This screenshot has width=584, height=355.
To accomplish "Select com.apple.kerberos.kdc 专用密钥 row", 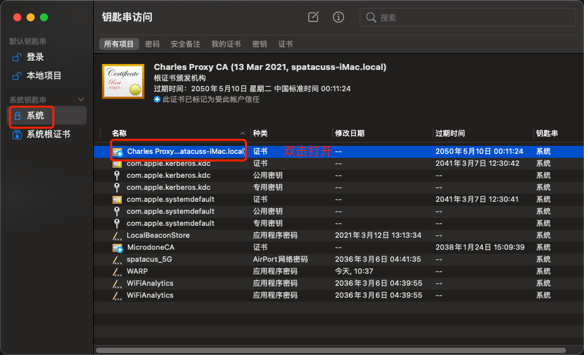I will coord(338,187).
